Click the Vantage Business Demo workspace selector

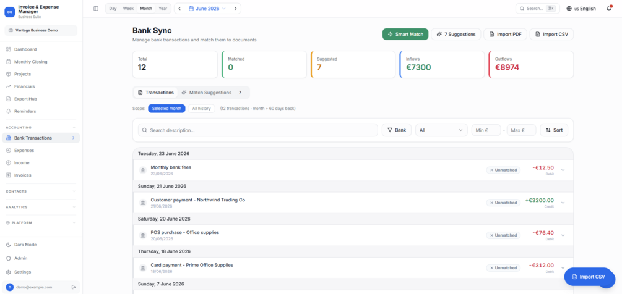(41, 30)
